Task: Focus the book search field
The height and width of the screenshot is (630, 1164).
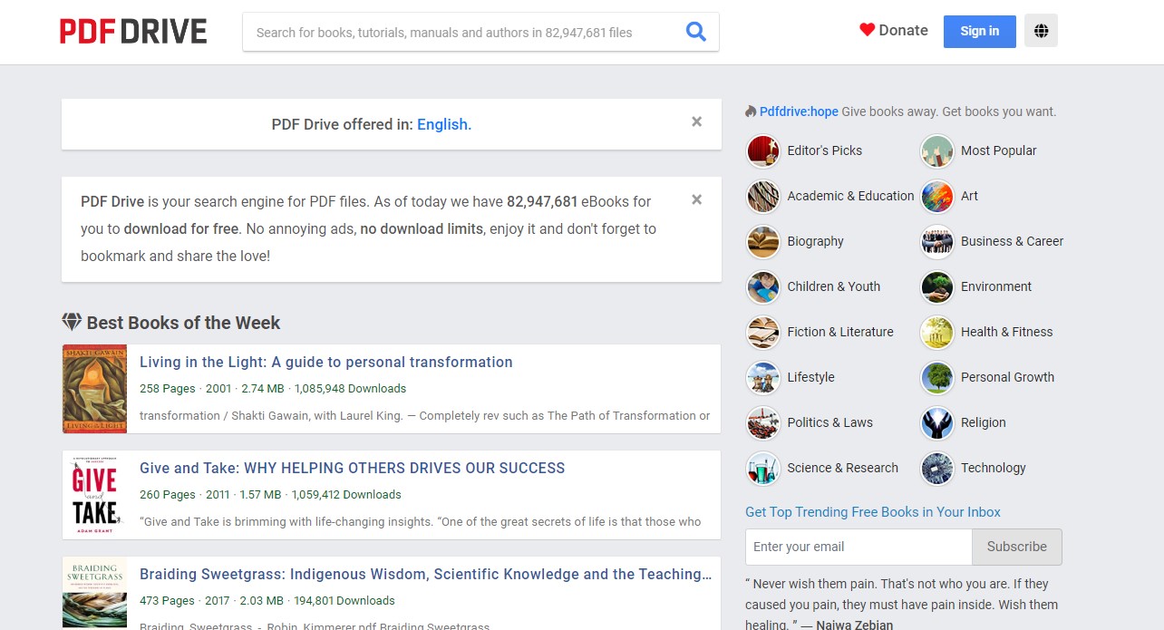Action: (462, 33)
